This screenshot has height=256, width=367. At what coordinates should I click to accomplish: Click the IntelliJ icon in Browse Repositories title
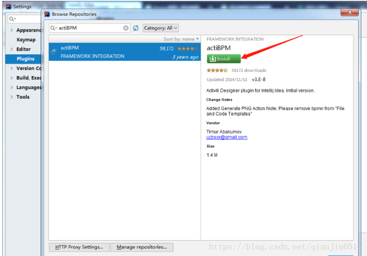click(x=47, y=14)
